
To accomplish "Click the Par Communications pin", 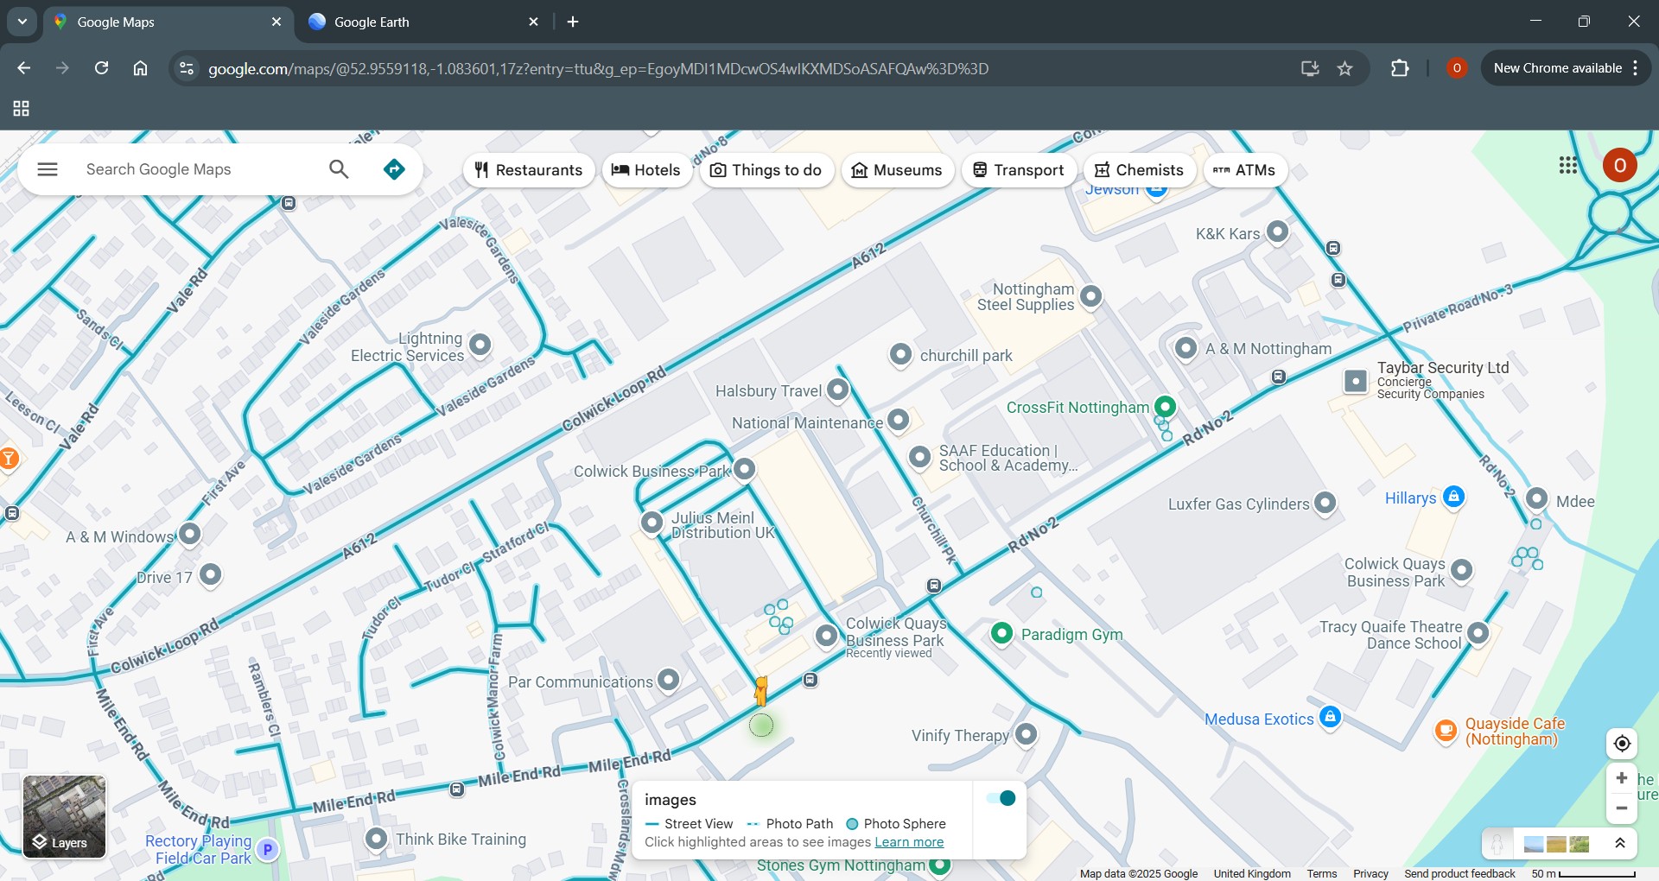I will click(x=669, y=680).
